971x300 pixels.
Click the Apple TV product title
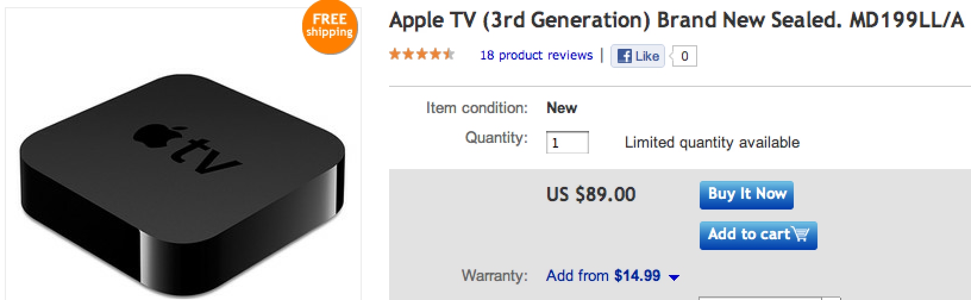[x=675, y=21]
